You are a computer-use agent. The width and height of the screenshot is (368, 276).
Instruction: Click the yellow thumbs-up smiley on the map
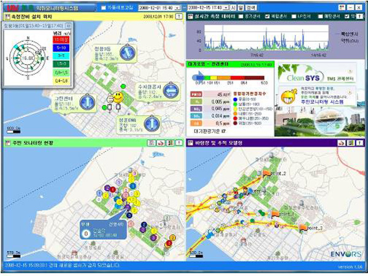(116, 98)
